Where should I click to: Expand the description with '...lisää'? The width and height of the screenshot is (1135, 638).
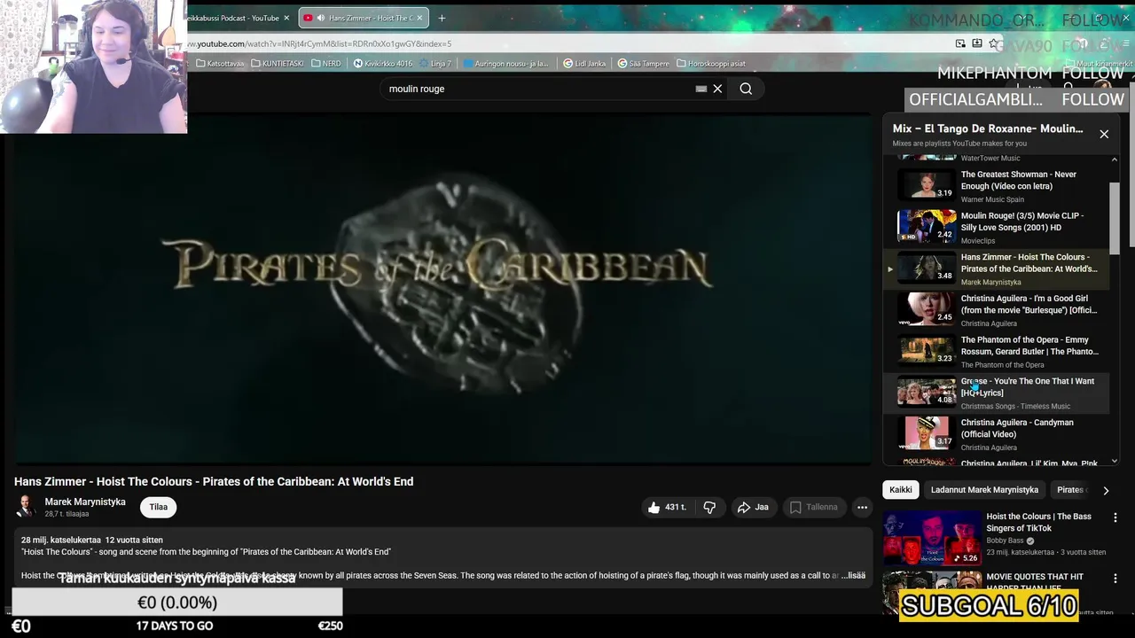click(853, 575)
